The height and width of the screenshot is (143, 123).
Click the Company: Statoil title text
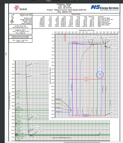click(x=64, y=4)
